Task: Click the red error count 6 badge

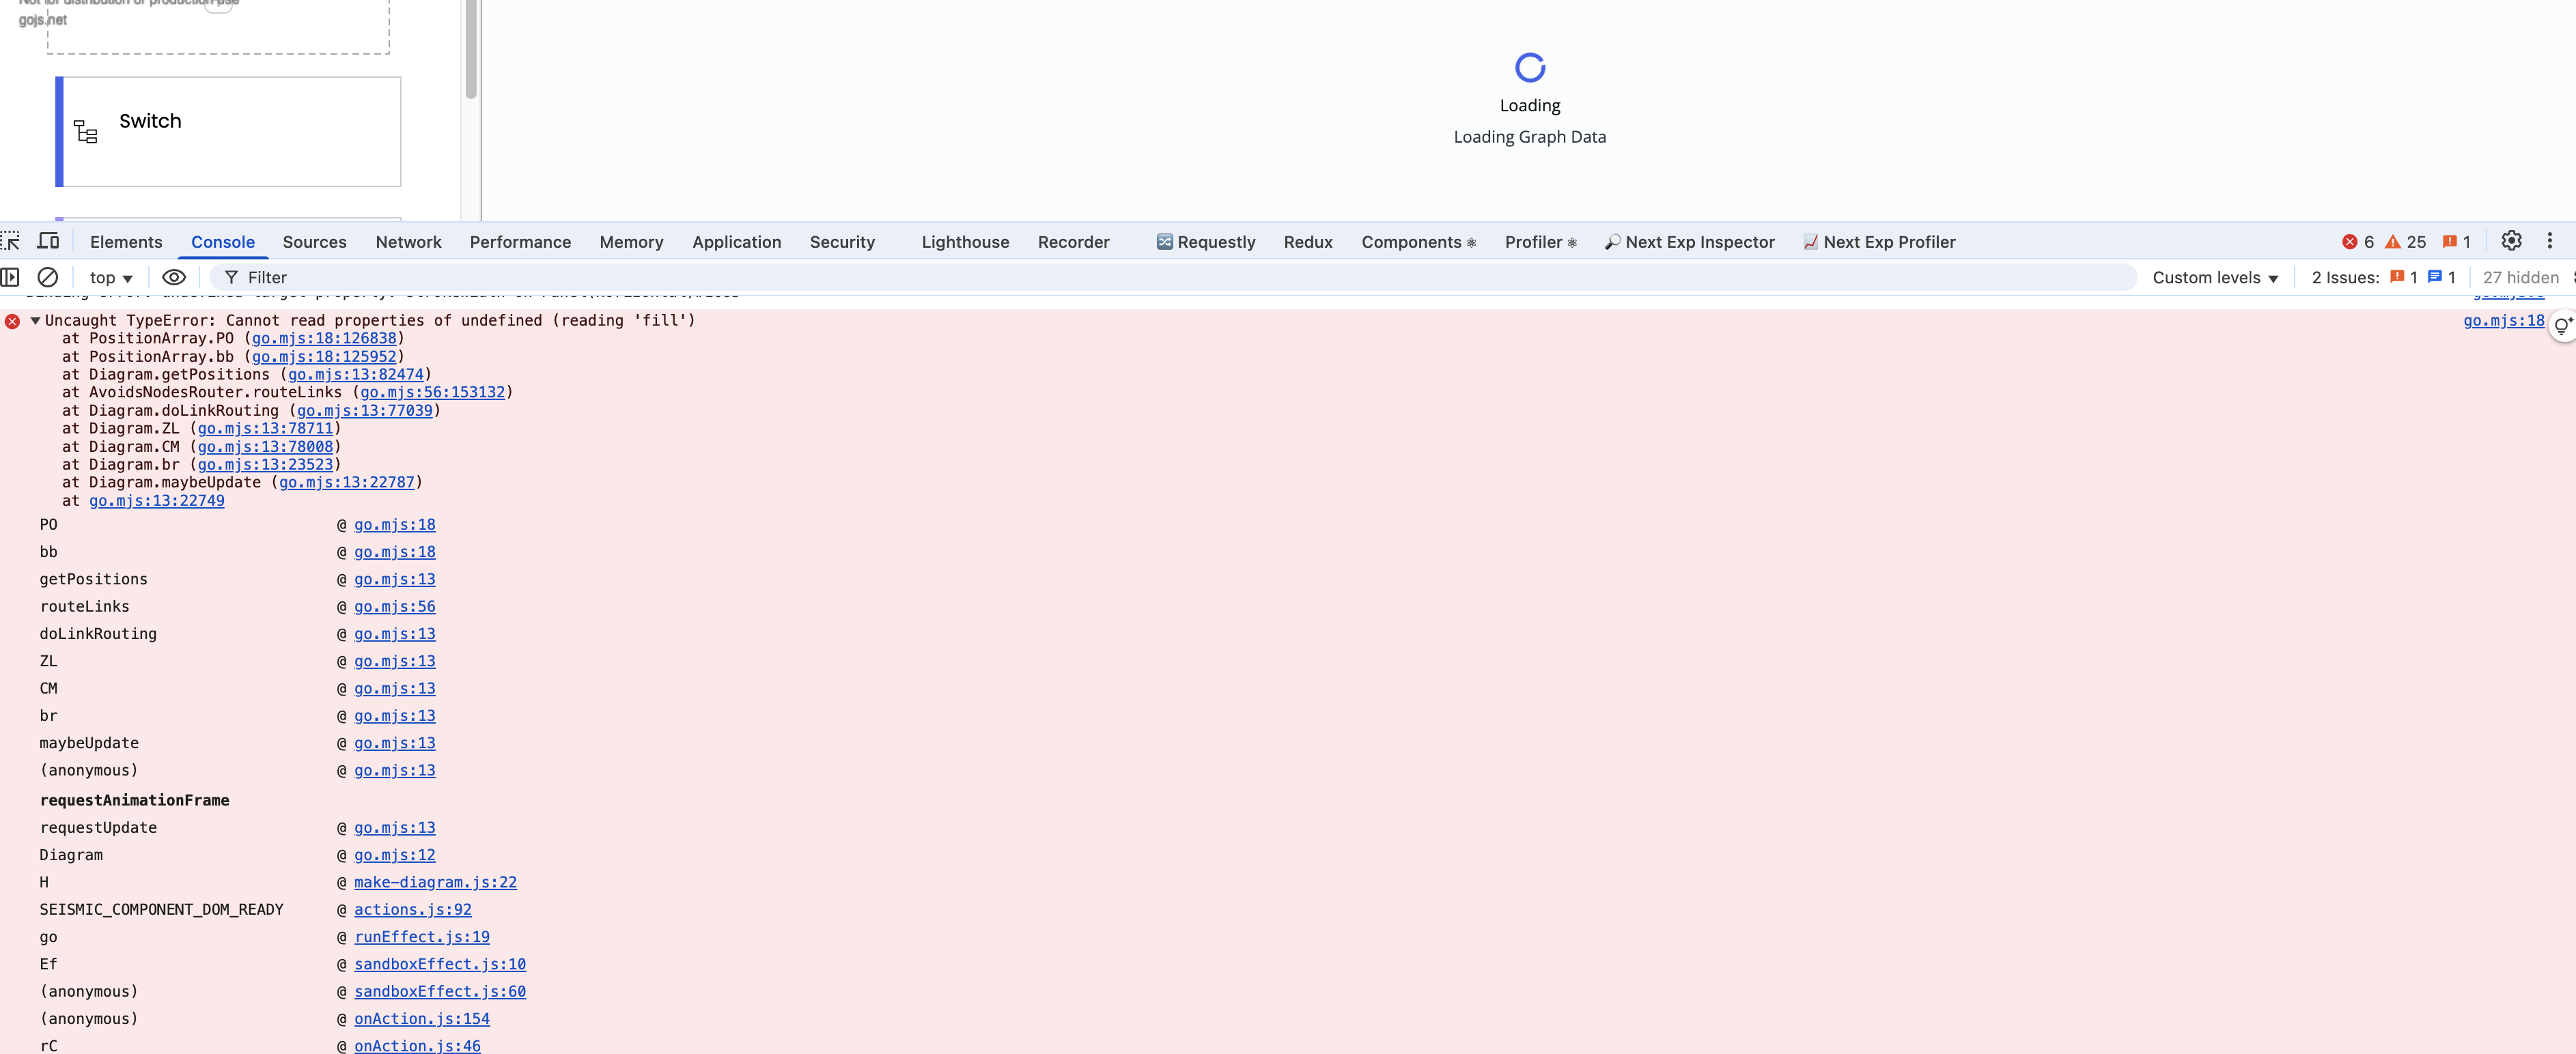Action: 2357,242
